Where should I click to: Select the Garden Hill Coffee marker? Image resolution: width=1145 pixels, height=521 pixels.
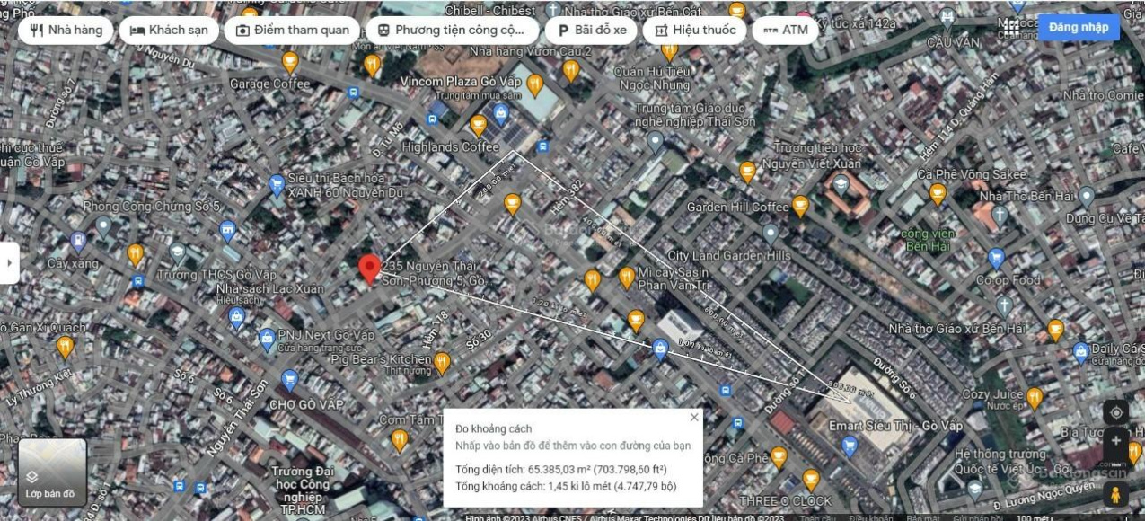pyautogui.click(x=800, y=207)
